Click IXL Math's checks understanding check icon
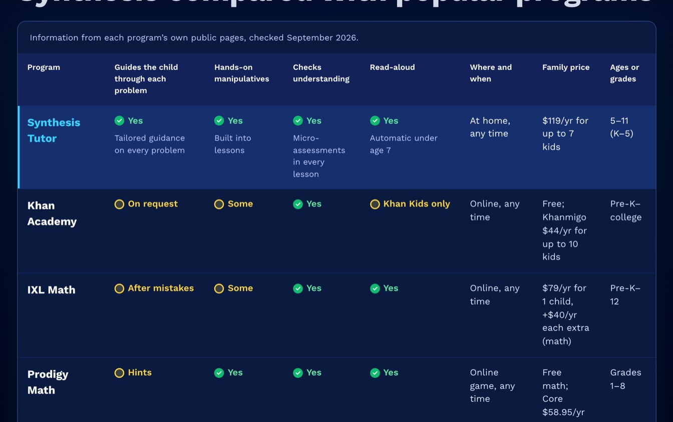 [x=298, y=288]
